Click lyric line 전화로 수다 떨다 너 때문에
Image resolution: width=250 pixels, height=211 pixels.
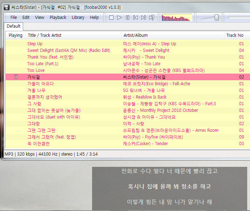pyautogui.click(x=169, y=171)
